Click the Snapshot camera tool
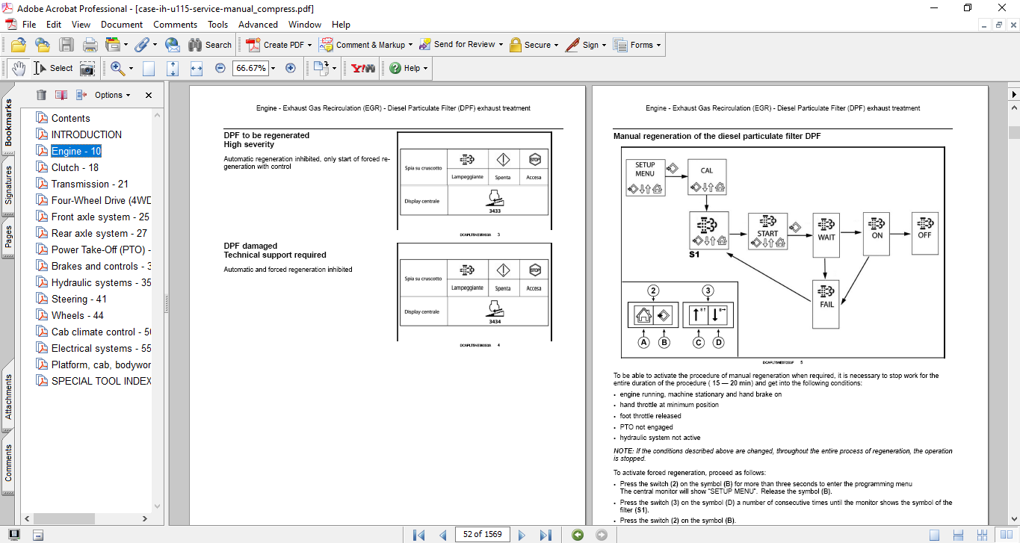Viewport: 1020px width, 543px height. 87,68
